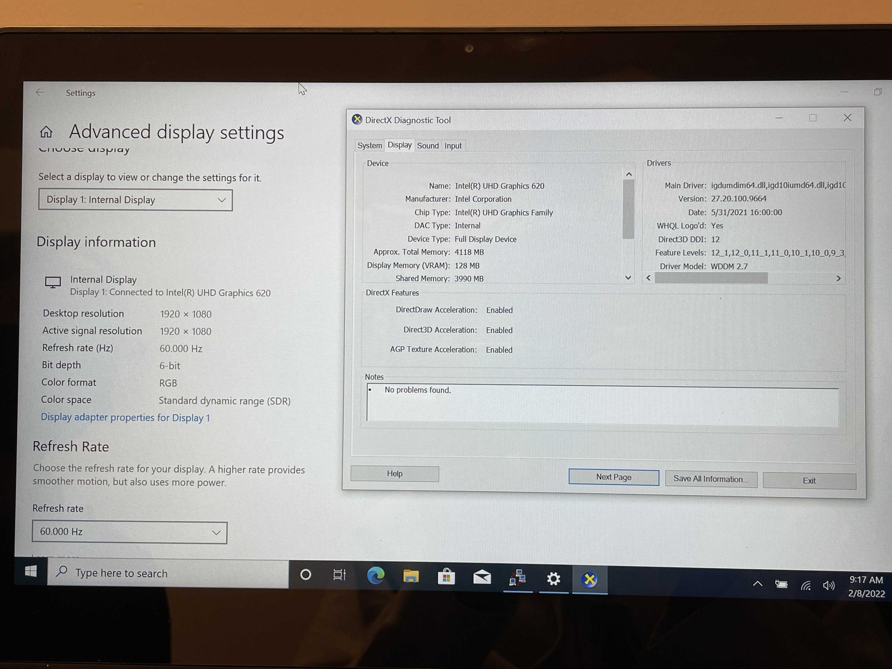Screen dimensions: 892x669
Task: Click the Internal Display monitor icon
Action: [53, 283]
